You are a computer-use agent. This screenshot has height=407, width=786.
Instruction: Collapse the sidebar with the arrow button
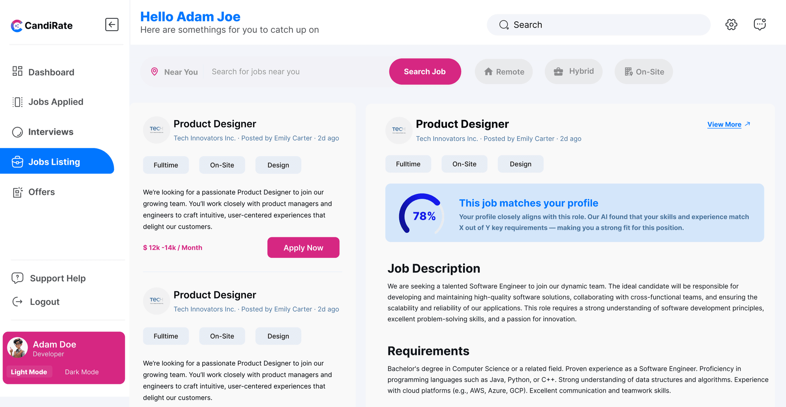coord(111,24)
